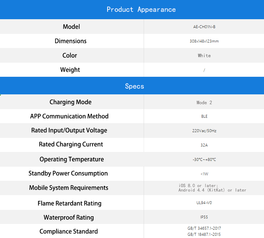
Task: Select the Charging Mode label
Action: coord(70,102)
